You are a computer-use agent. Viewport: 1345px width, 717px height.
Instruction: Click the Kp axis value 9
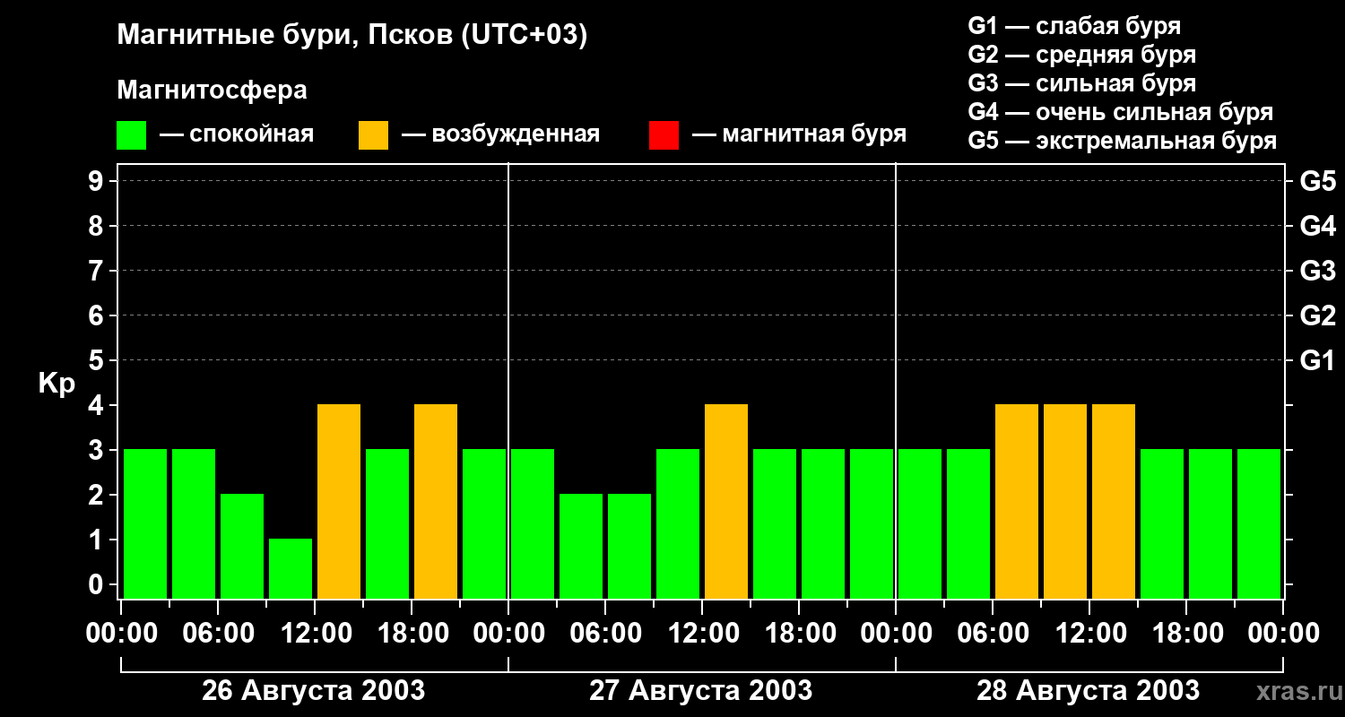[98, 182]
